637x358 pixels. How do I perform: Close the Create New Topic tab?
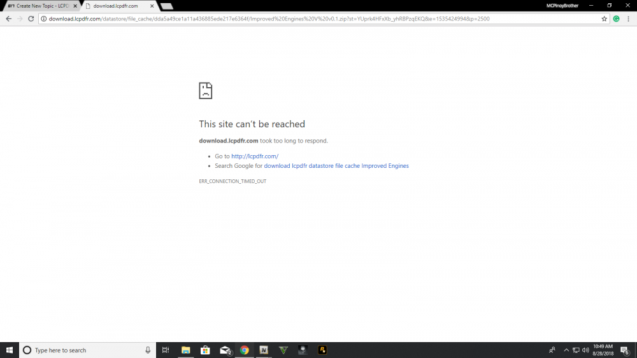click(x=75, y=6)
